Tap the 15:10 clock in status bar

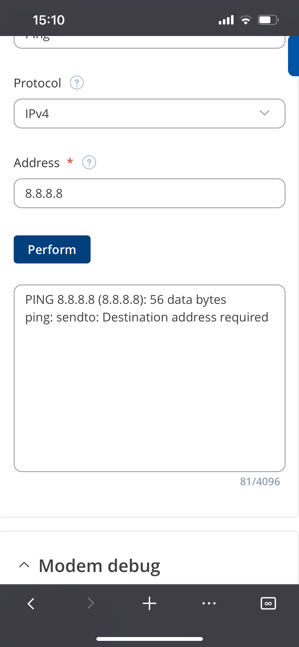49,20
